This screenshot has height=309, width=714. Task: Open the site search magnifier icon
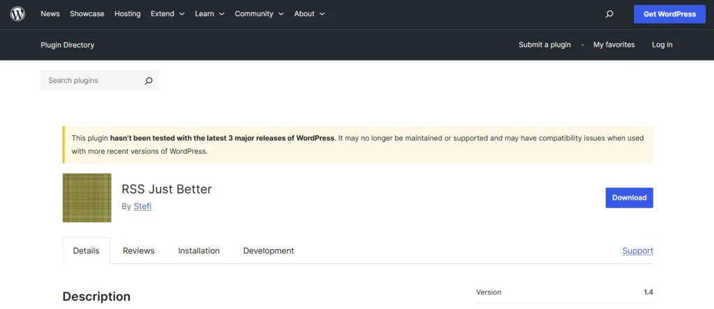[609, 14]
